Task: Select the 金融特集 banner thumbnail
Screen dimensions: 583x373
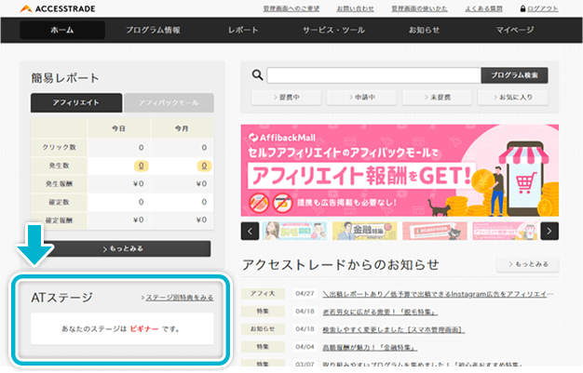Action: [365, 231]
